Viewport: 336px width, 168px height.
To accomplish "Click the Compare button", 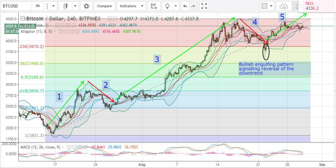I will point(105,6).
